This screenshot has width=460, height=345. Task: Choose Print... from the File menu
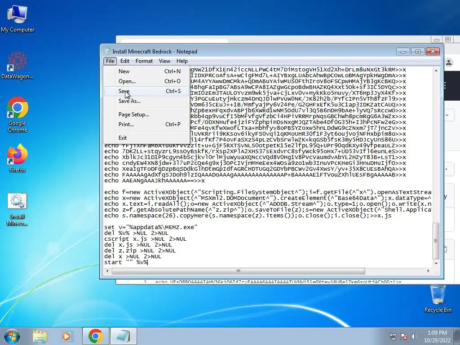146,124
